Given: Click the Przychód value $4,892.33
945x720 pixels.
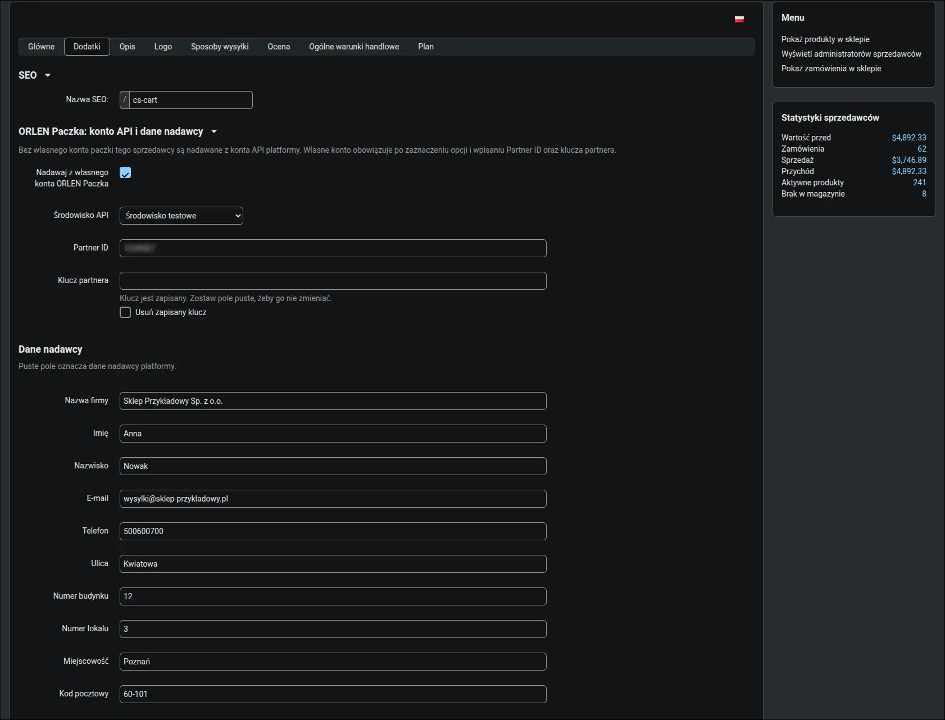Looking at the screenshot, I should 909,171.
